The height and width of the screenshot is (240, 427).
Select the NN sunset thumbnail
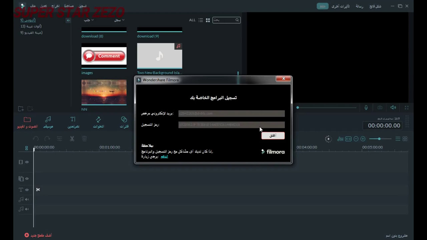pyautogui.click(x=104, y=92)
